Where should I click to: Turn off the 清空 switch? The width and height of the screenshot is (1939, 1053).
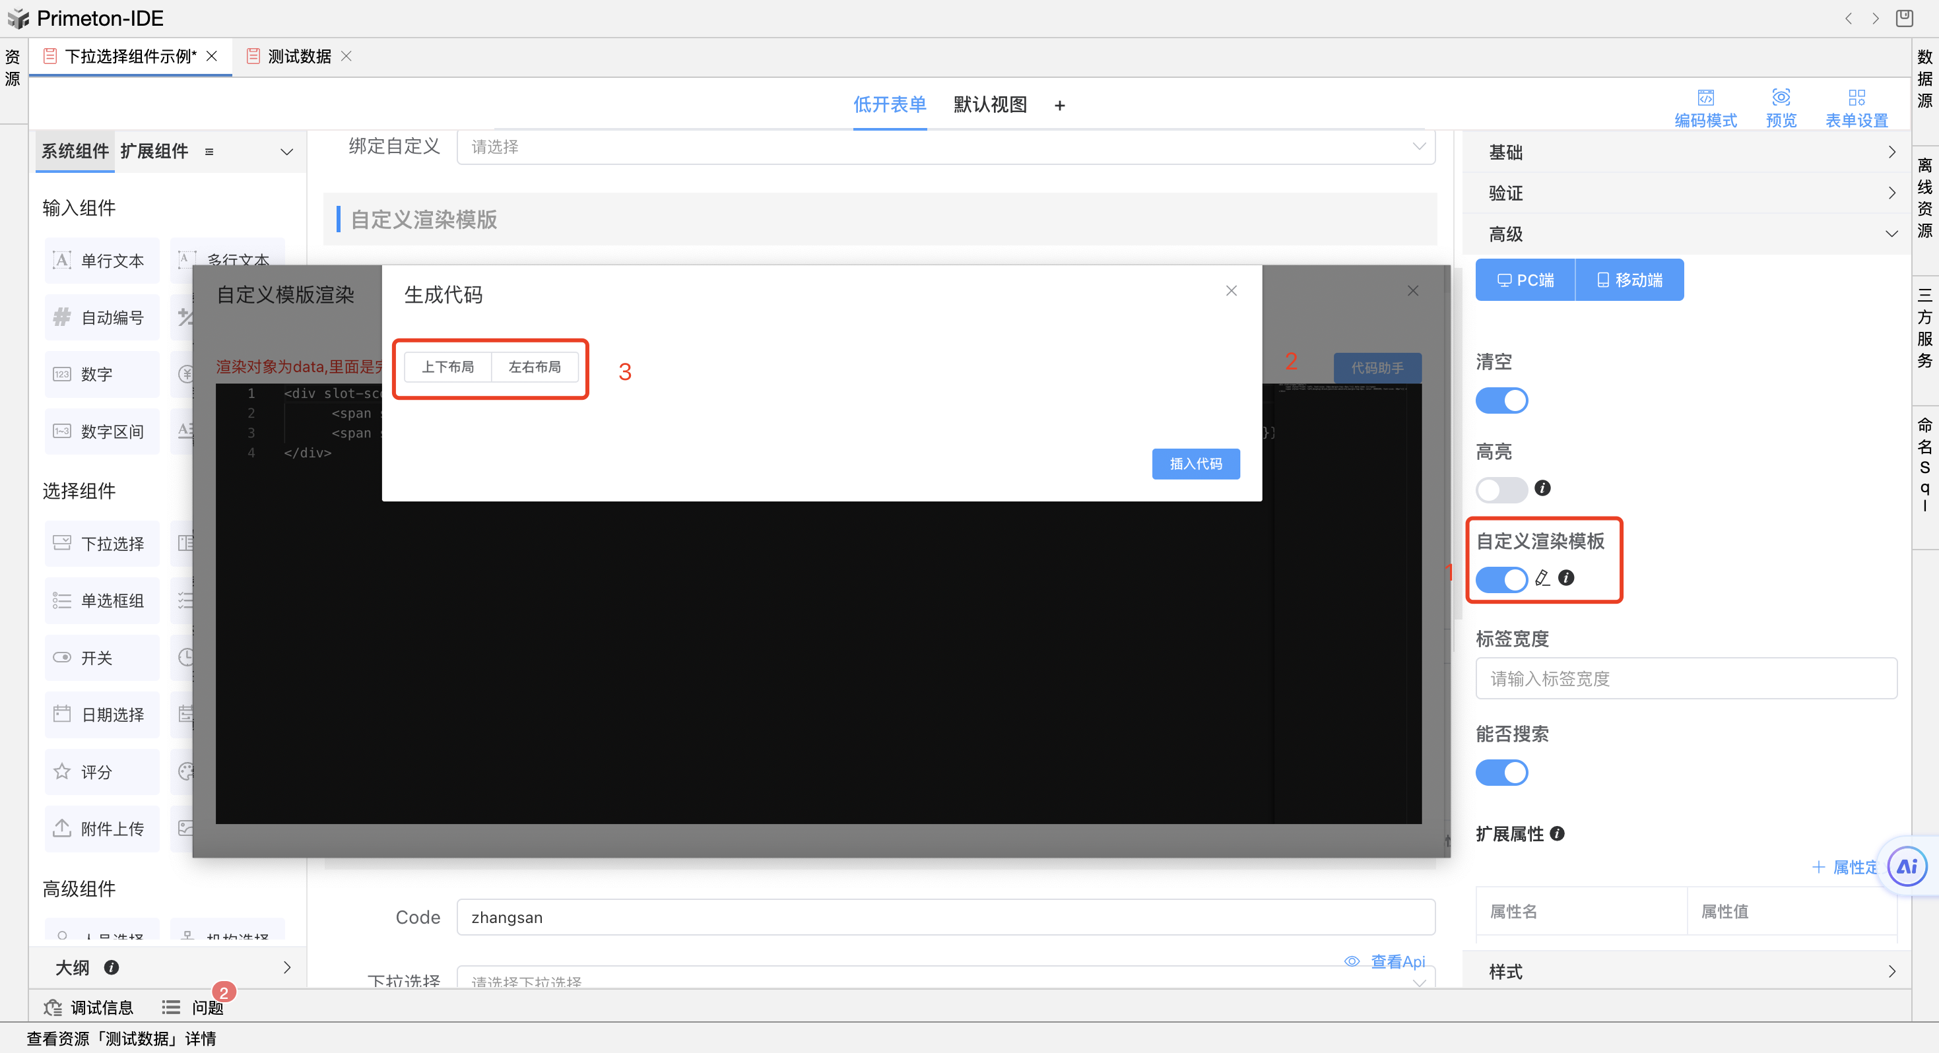pyautogui.click(x=1501, y=400)
